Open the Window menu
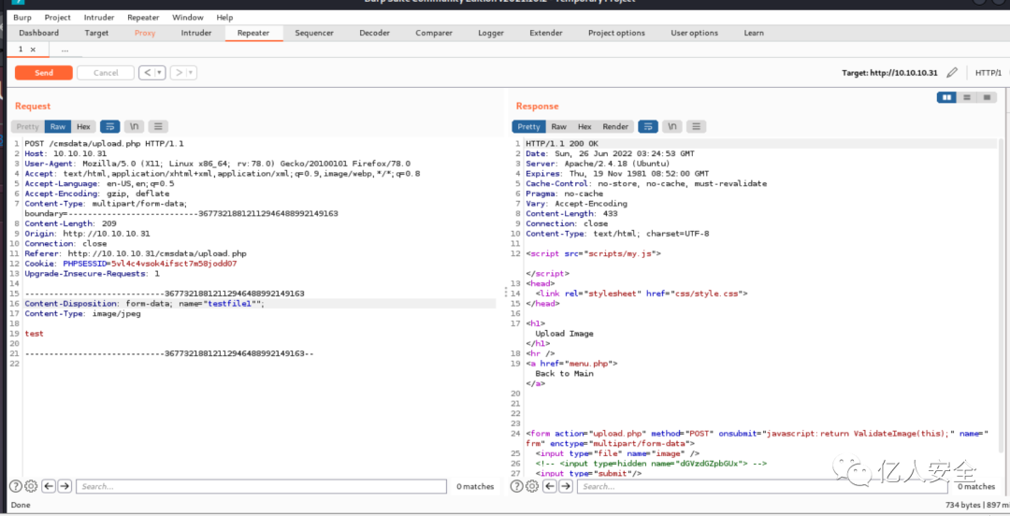 187,18
